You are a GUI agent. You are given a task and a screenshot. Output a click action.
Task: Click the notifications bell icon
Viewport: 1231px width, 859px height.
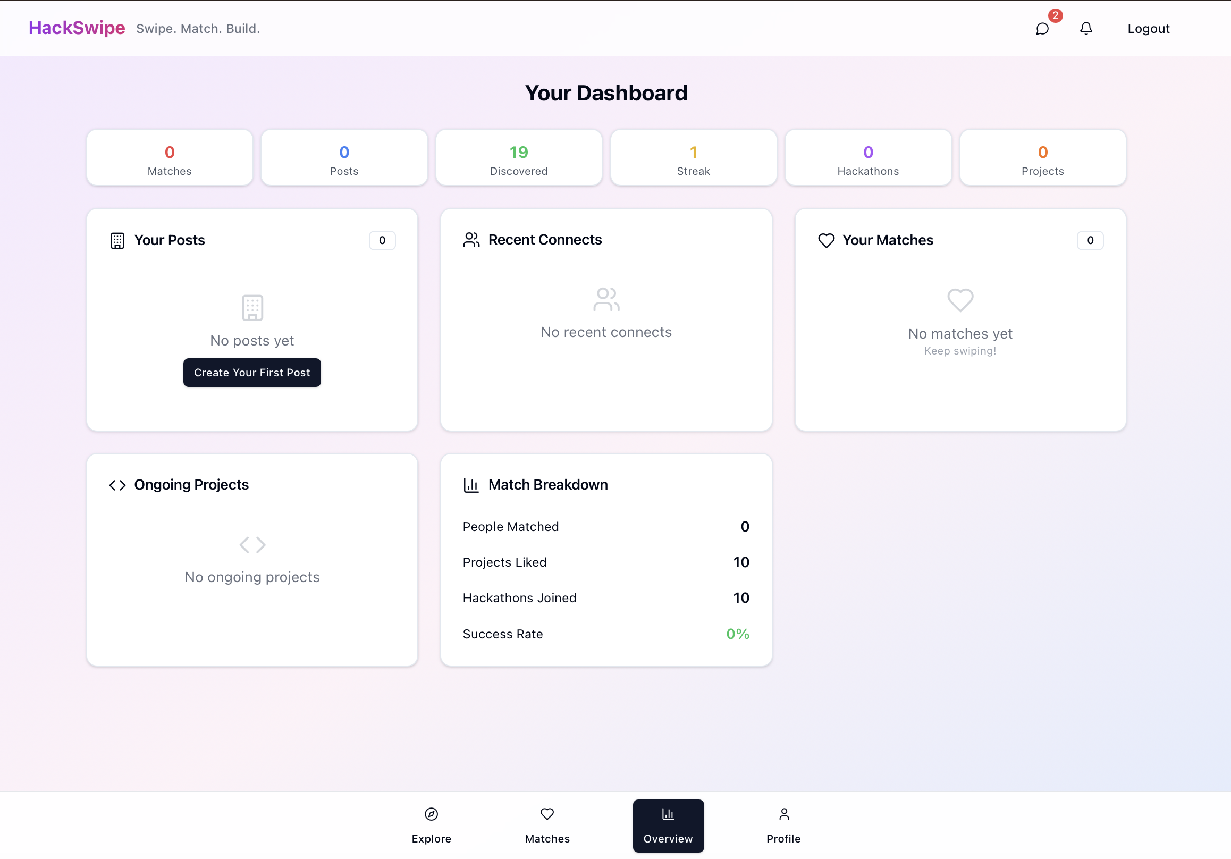(1086, 28)
